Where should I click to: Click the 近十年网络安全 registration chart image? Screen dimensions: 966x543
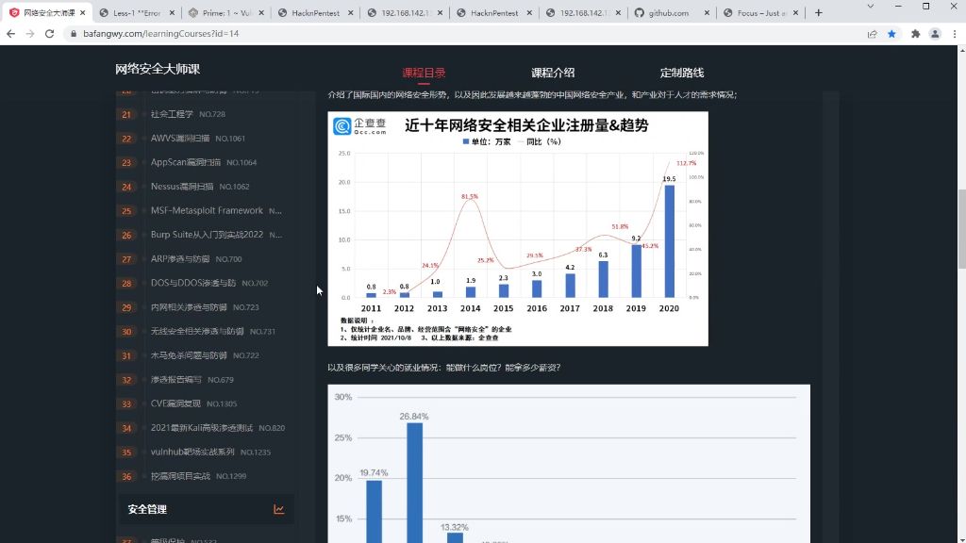pyautogui.click(x=518, y=228)
